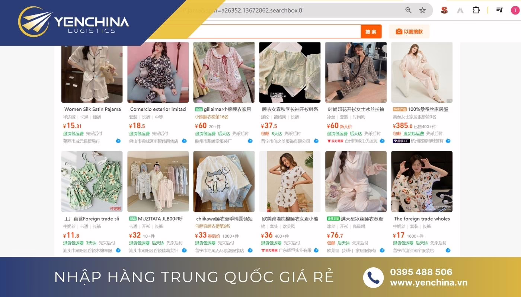The height and width of the screenshot is (297, 521).
Task: Open the browser extensions puzzle icon
Action: click(x=476, y=10)
